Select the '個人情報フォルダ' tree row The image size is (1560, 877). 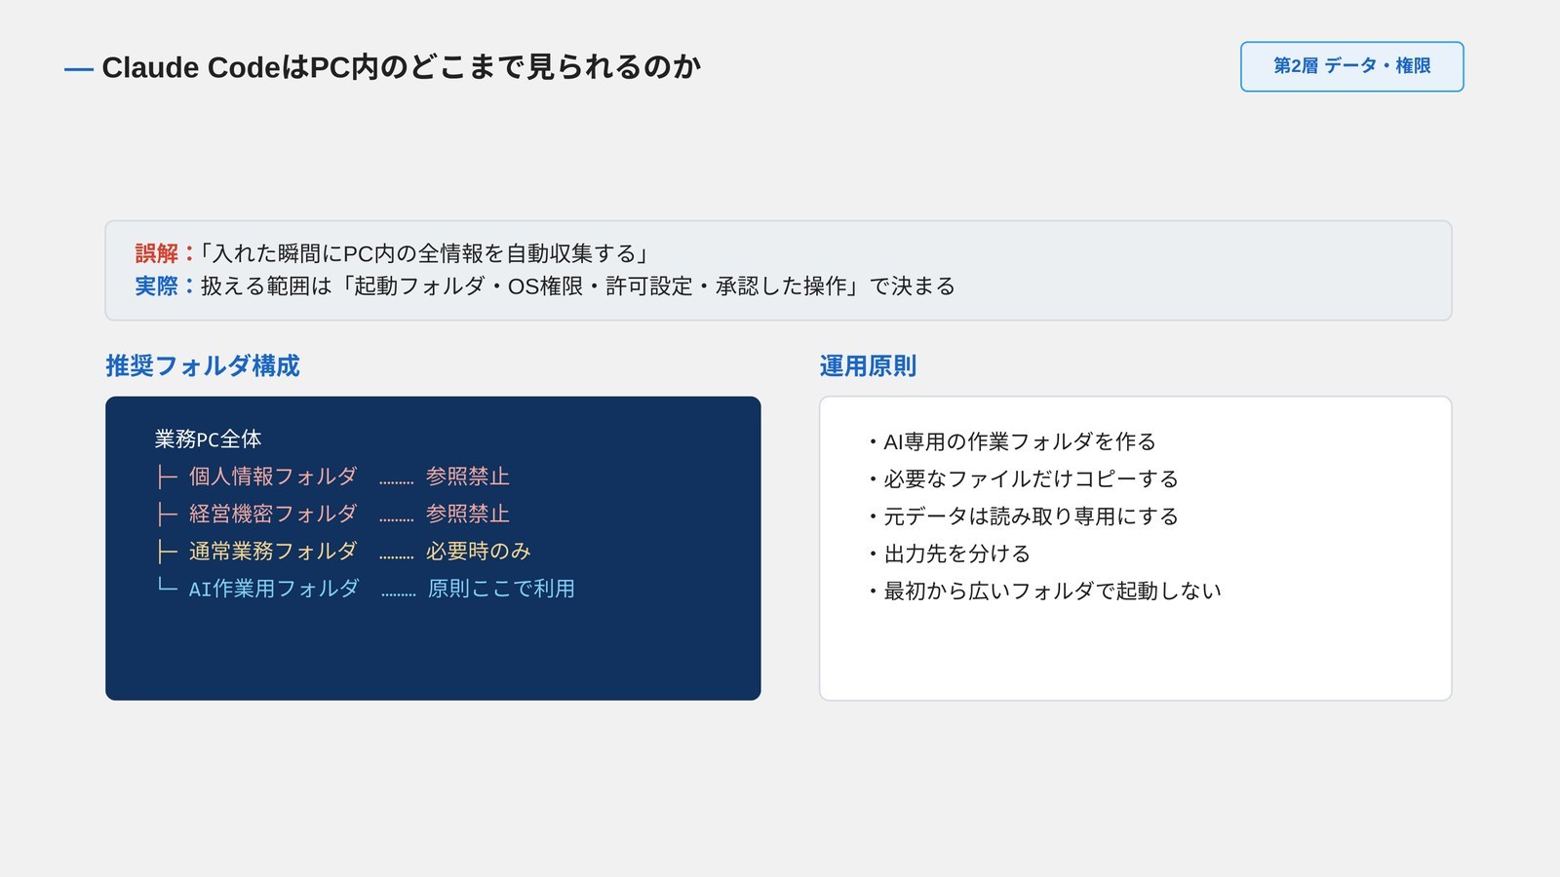[x=332, y=477]
